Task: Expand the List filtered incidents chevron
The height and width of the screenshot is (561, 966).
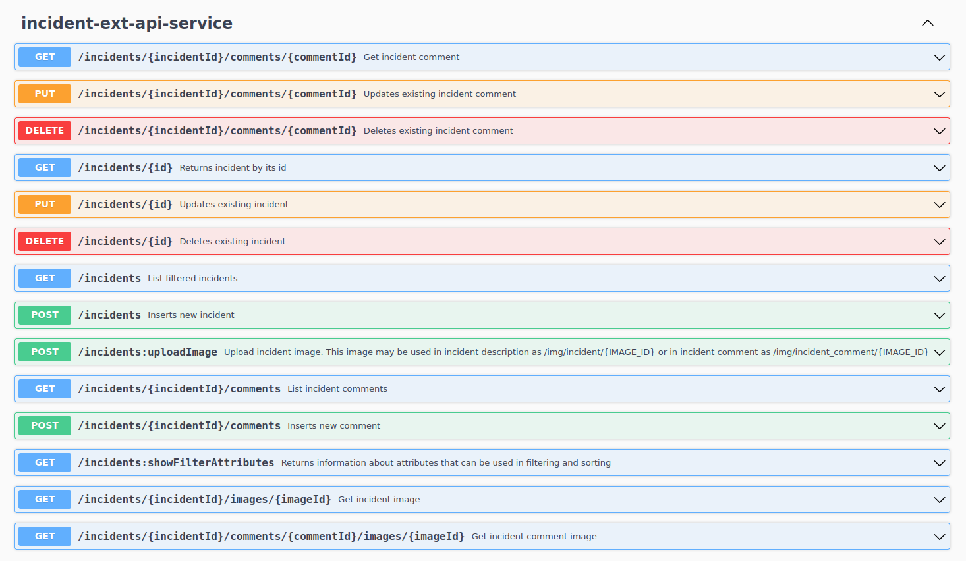Action: click(x=939, y=279)
